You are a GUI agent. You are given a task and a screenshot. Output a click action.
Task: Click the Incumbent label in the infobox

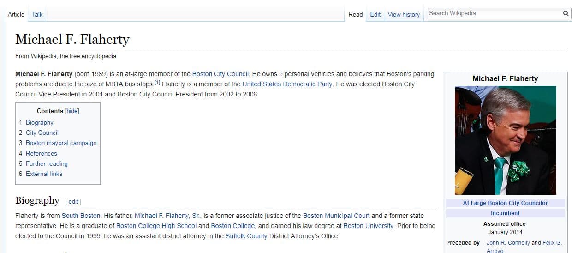click(505, 213)
